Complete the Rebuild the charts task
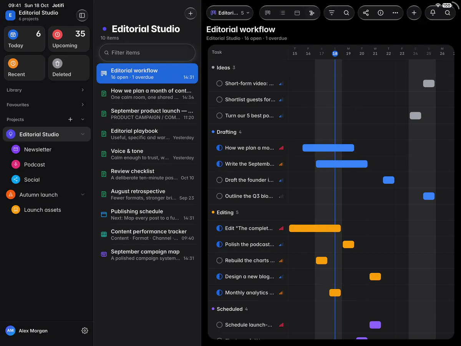This screenshot has height=346, width=461. (219, 261)
